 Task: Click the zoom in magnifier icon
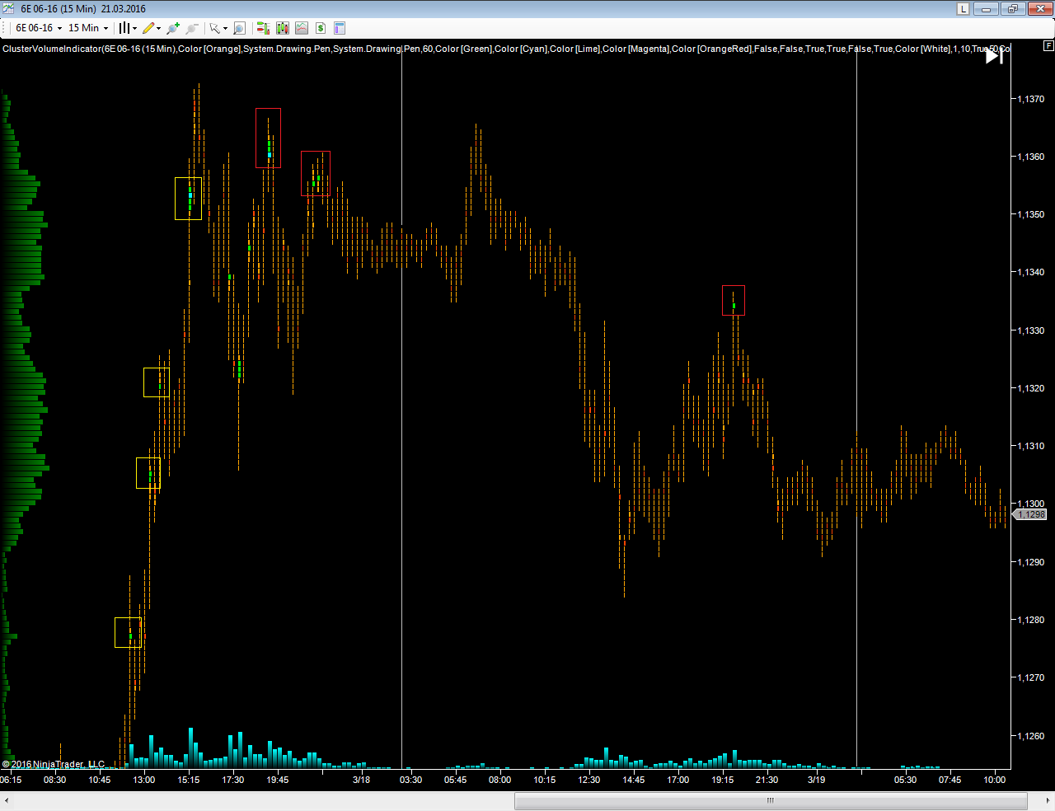(x=173, y=28)
